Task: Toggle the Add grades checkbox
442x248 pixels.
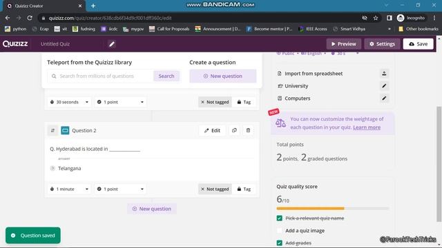Action: [279, 243]
